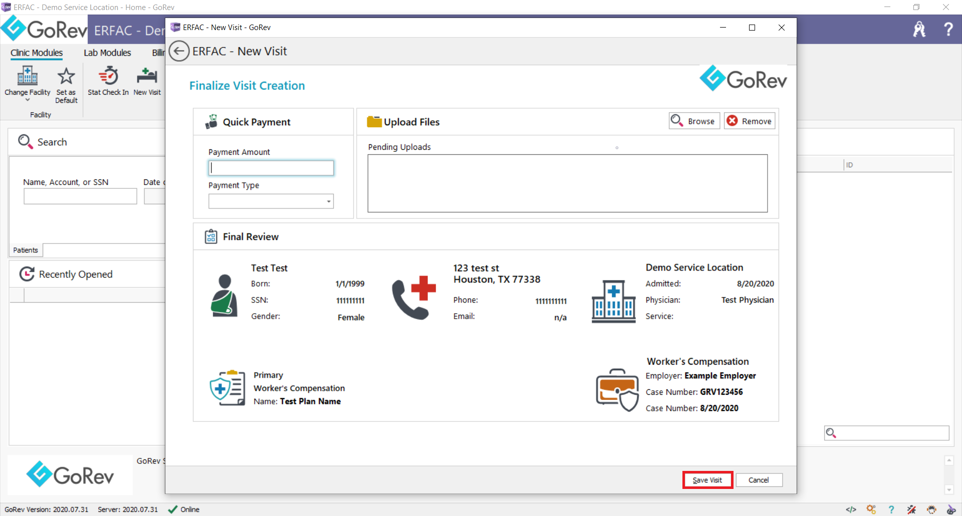Click the Email value n/a
Viewport: 962px width, 516px height.
(x=560, y=317)
